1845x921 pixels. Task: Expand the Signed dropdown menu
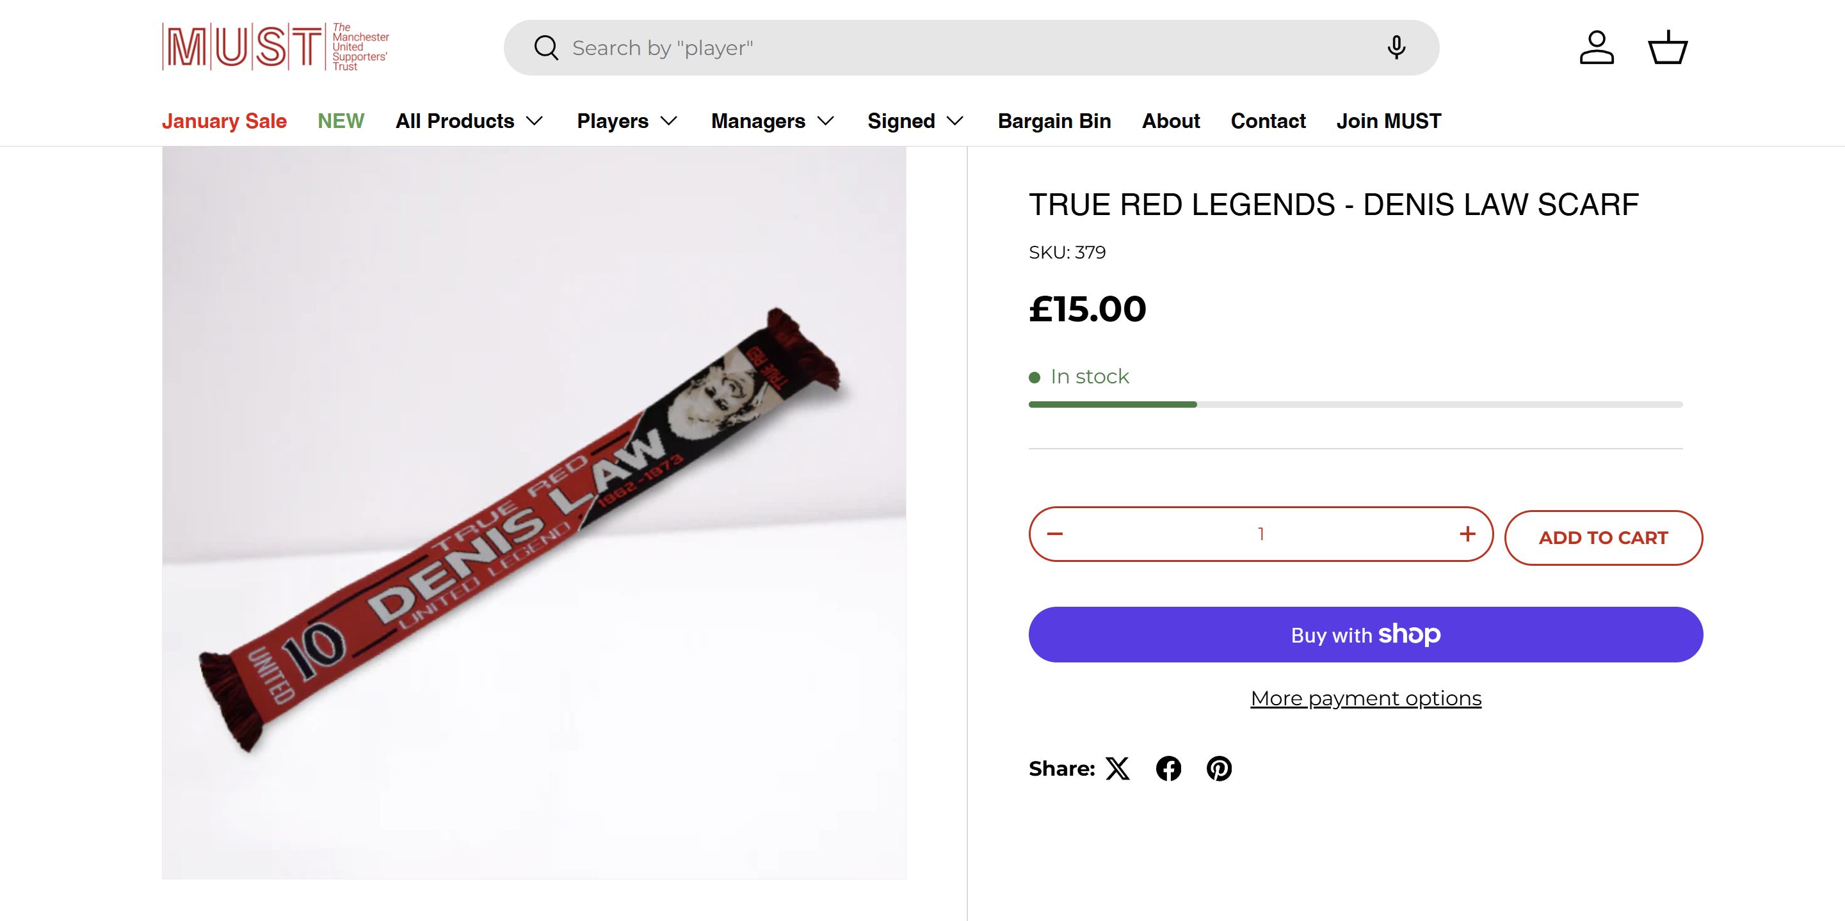915,121
